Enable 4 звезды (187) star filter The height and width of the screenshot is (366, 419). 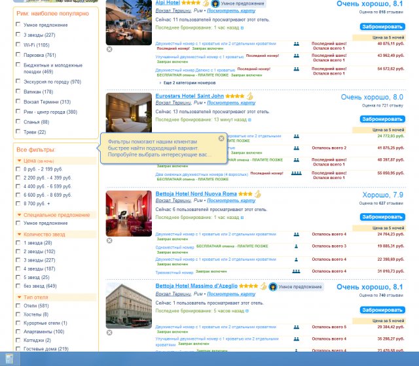click(x=18, y=269)
